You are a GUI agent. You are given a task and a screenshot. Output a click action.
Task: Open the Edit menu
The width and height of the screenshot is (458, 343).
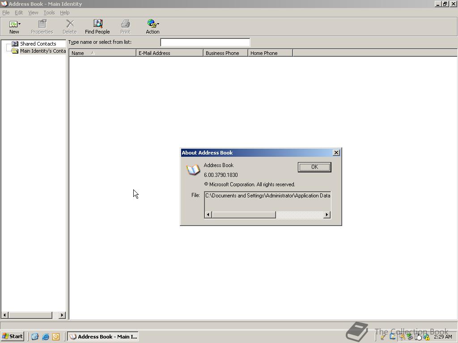(x=19, y=13)
